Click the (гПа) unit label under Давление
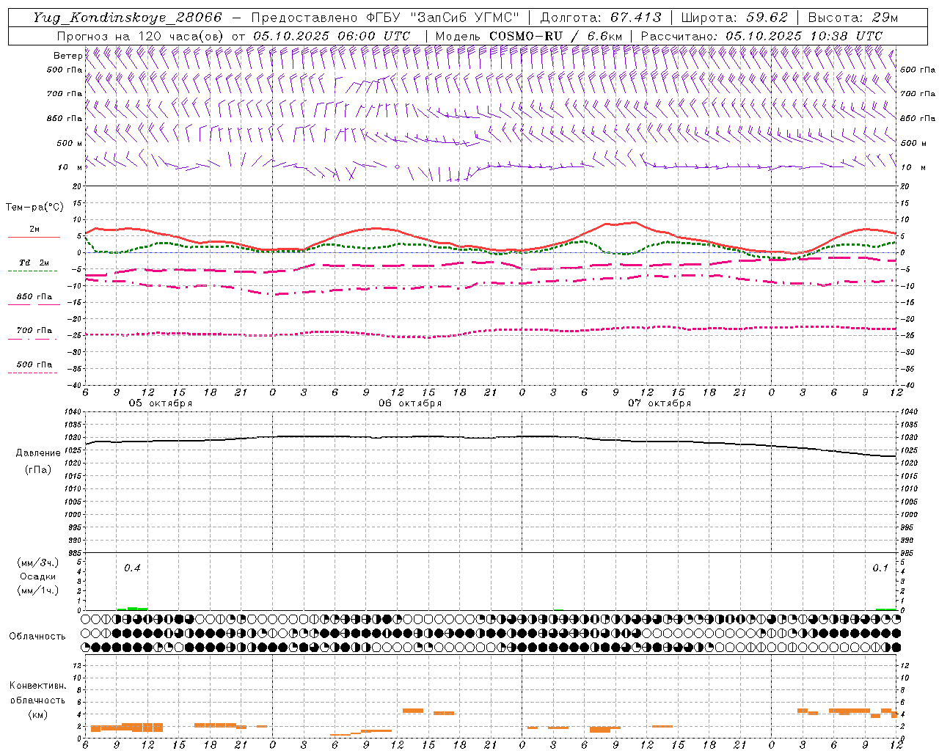 tap(38, 469)
